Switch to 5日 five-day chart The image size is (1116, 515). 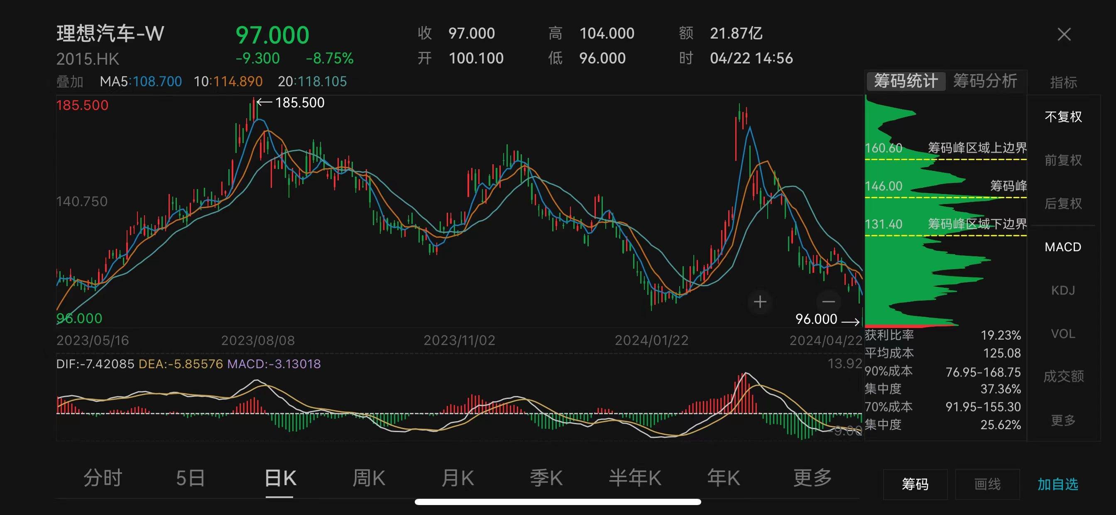click(x=190, y=478)
